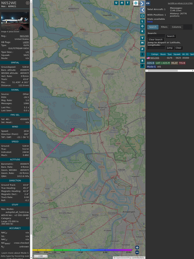Zoom in with the plus icon
This screenshot has height=259, width=194.
coord(137,247)
